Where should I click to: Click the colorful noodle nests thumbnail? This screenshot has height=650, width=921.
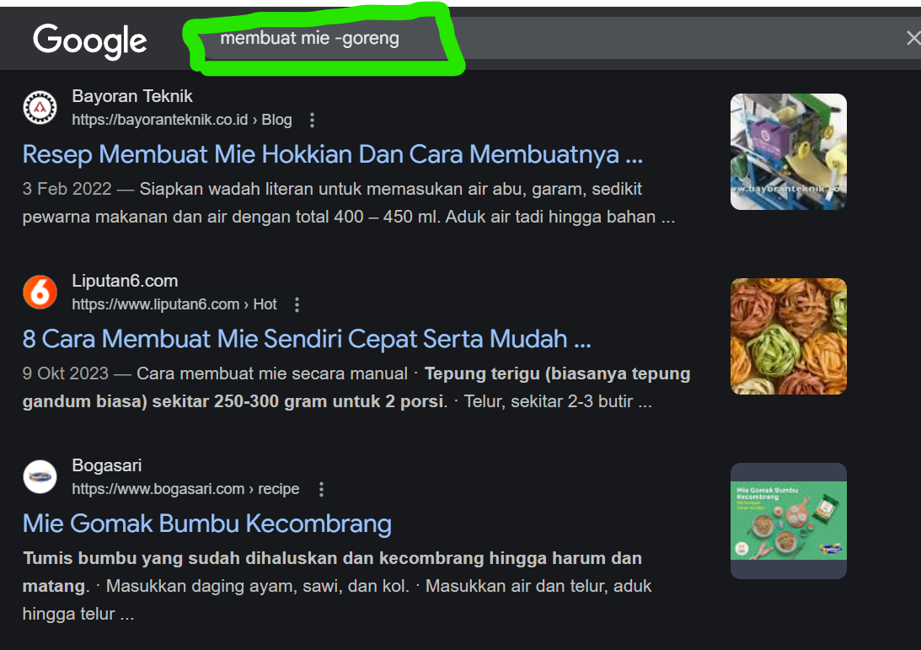tap(788, 336)
